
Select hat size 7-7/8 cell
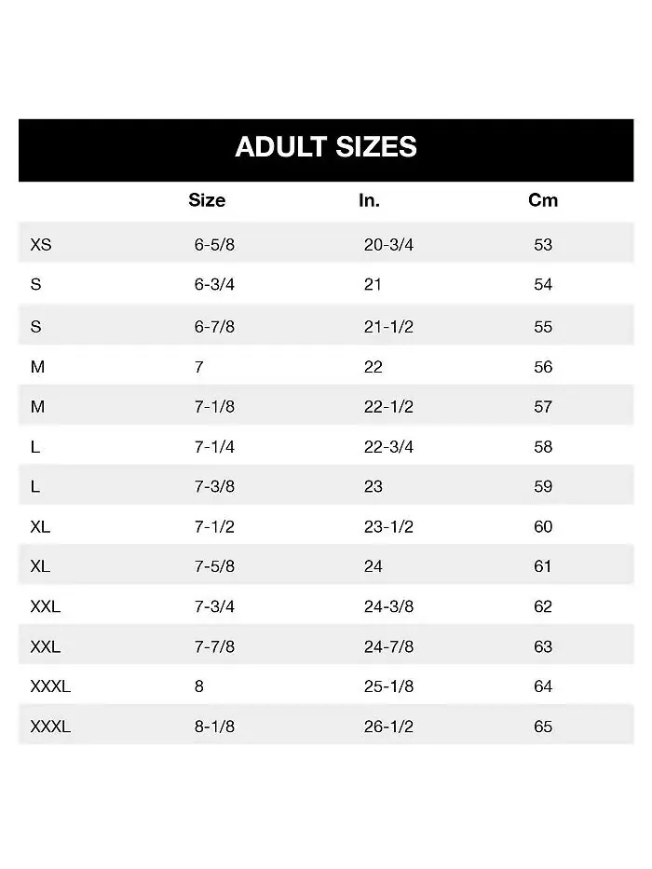point(214,646)
